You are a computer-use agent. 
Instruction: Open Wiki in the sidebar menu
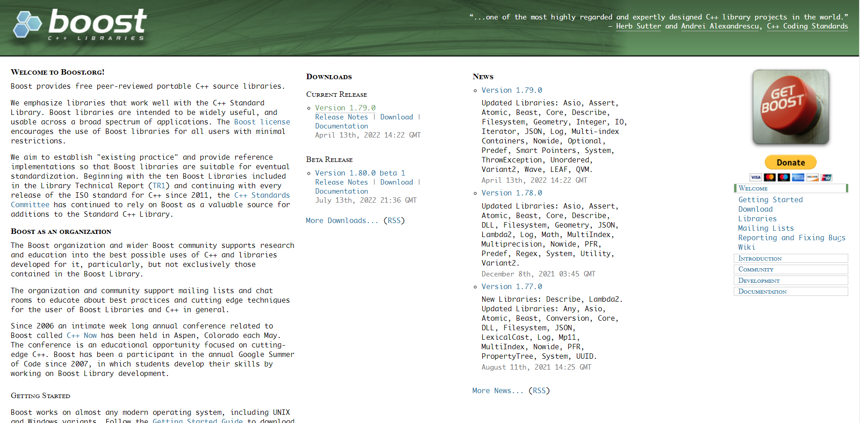click(x=746, y=247)
